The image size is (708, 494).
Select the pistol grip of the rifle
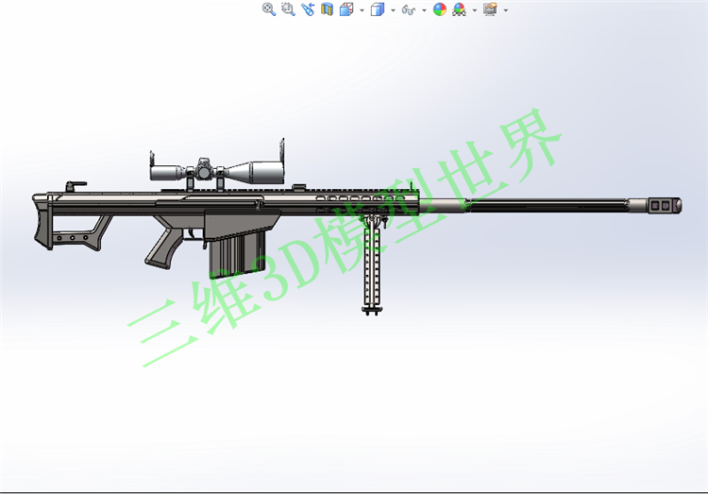pyautogui.click(x=162, y=251)
